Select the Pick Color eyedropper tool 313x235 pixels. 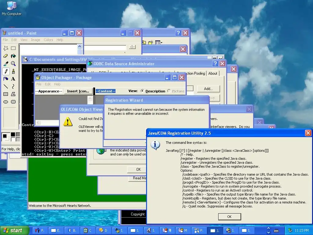point(6,64)
